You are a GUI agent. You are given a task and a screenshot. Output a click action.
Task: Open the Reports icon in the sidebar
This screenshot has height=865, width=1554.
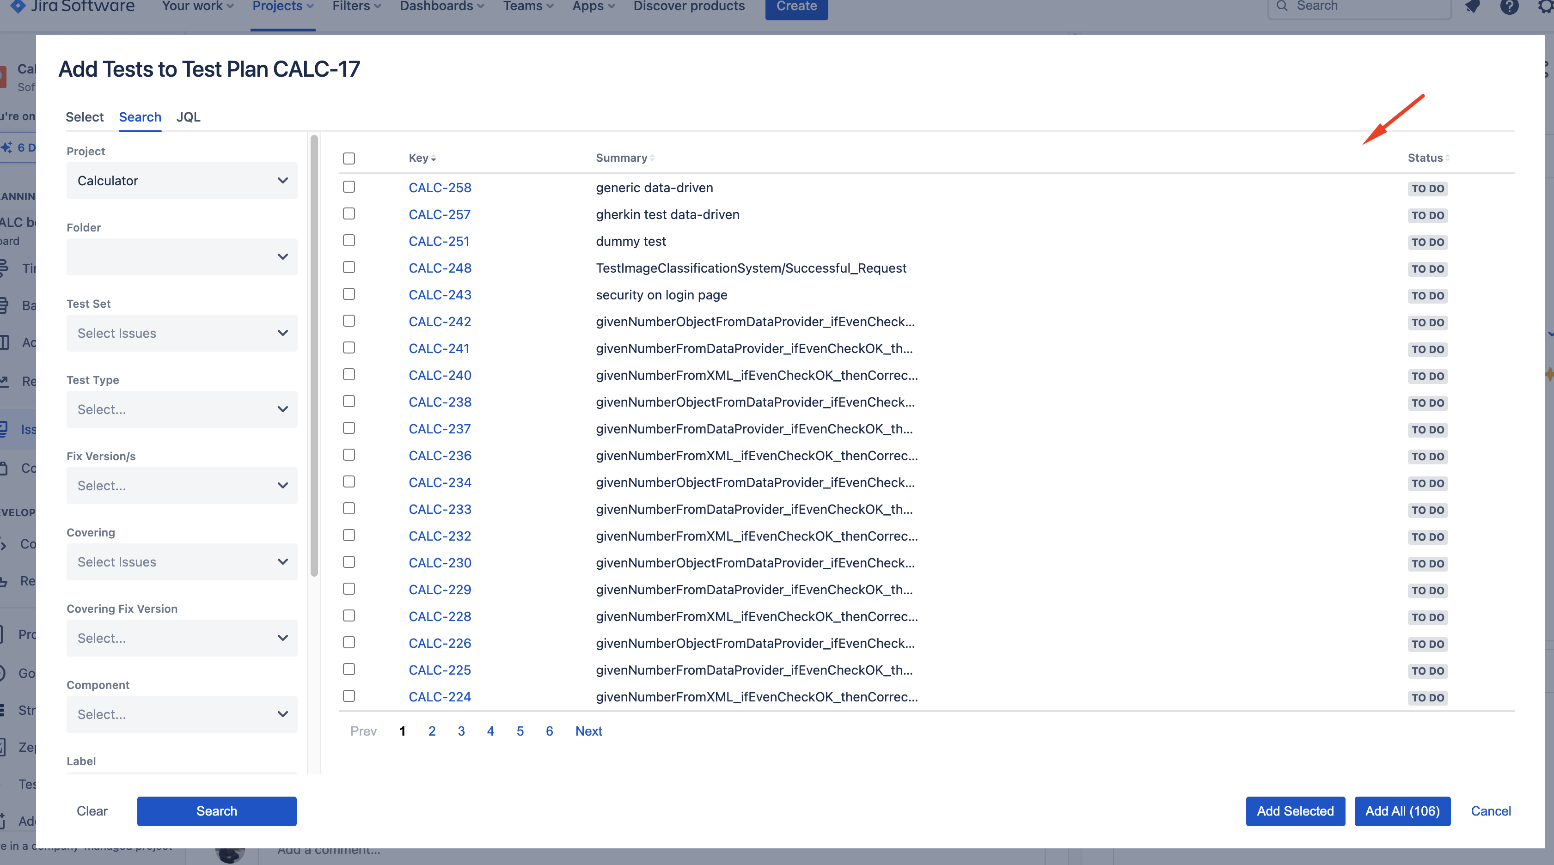point(5,381)
